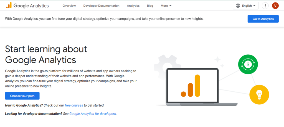Image resolution: width=284 pixels, height=127 pixels.
Task: Select the Analytics nav item
Action: coord(133,6)
